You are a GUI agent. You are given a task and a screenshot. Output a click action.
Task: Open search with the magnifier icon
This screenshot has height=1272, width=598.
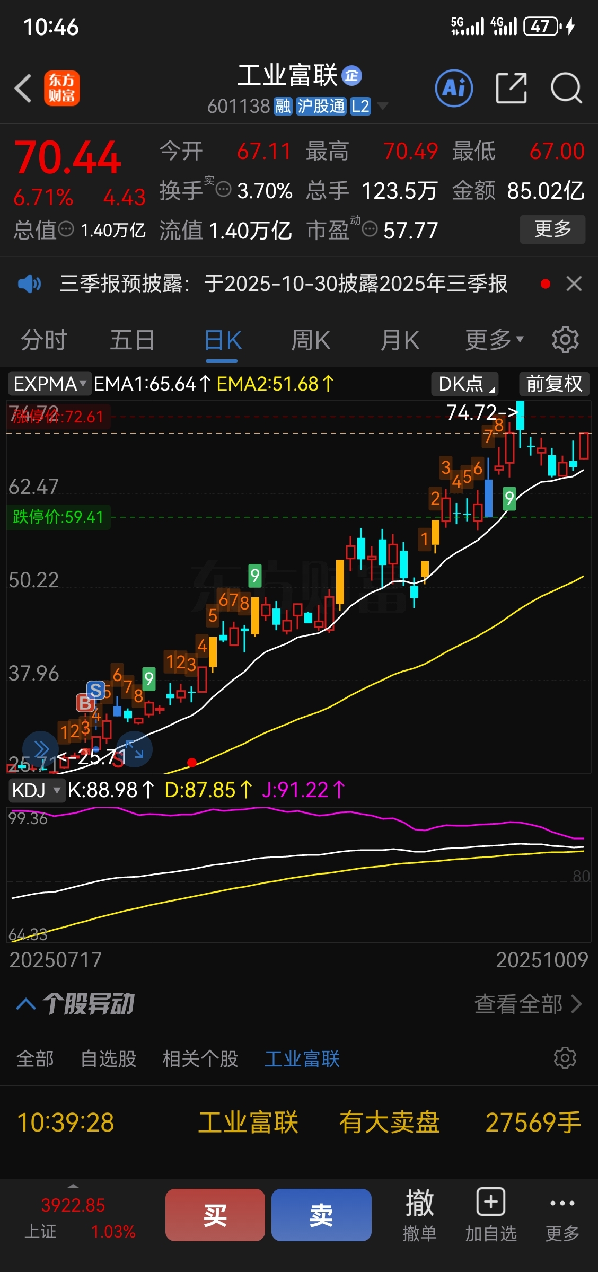[x=566, y=88]
